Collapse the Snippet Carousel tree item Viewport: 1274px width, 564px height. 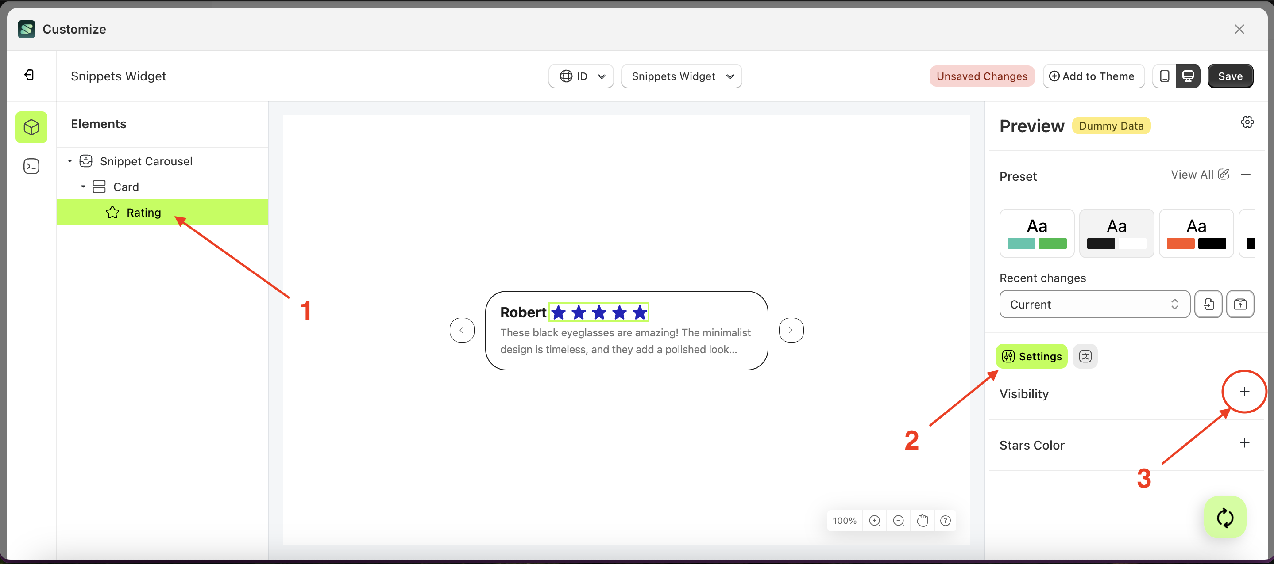69,160
